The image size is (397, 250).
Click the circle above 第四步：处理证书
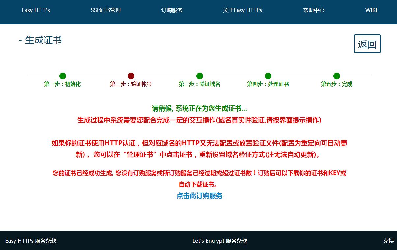(x=268, y=76)
